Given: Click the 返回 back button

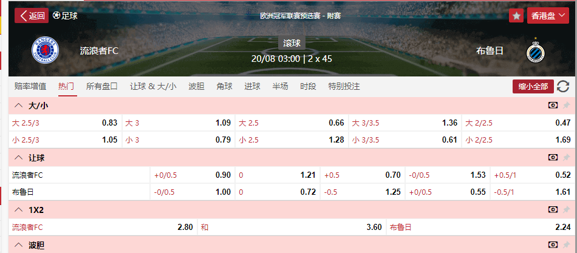Looking at the screenshot, I should 32,15.
